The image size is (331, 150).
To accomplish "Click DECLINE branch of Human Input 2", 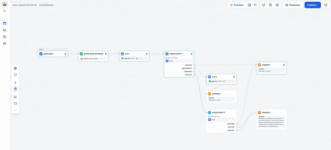I will tap(231, 127).
